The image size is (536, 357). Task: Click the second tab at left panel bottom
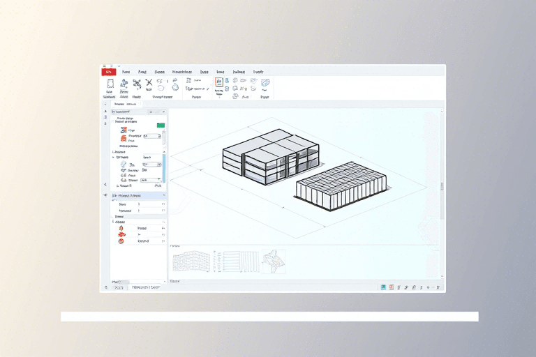[145, 287]
